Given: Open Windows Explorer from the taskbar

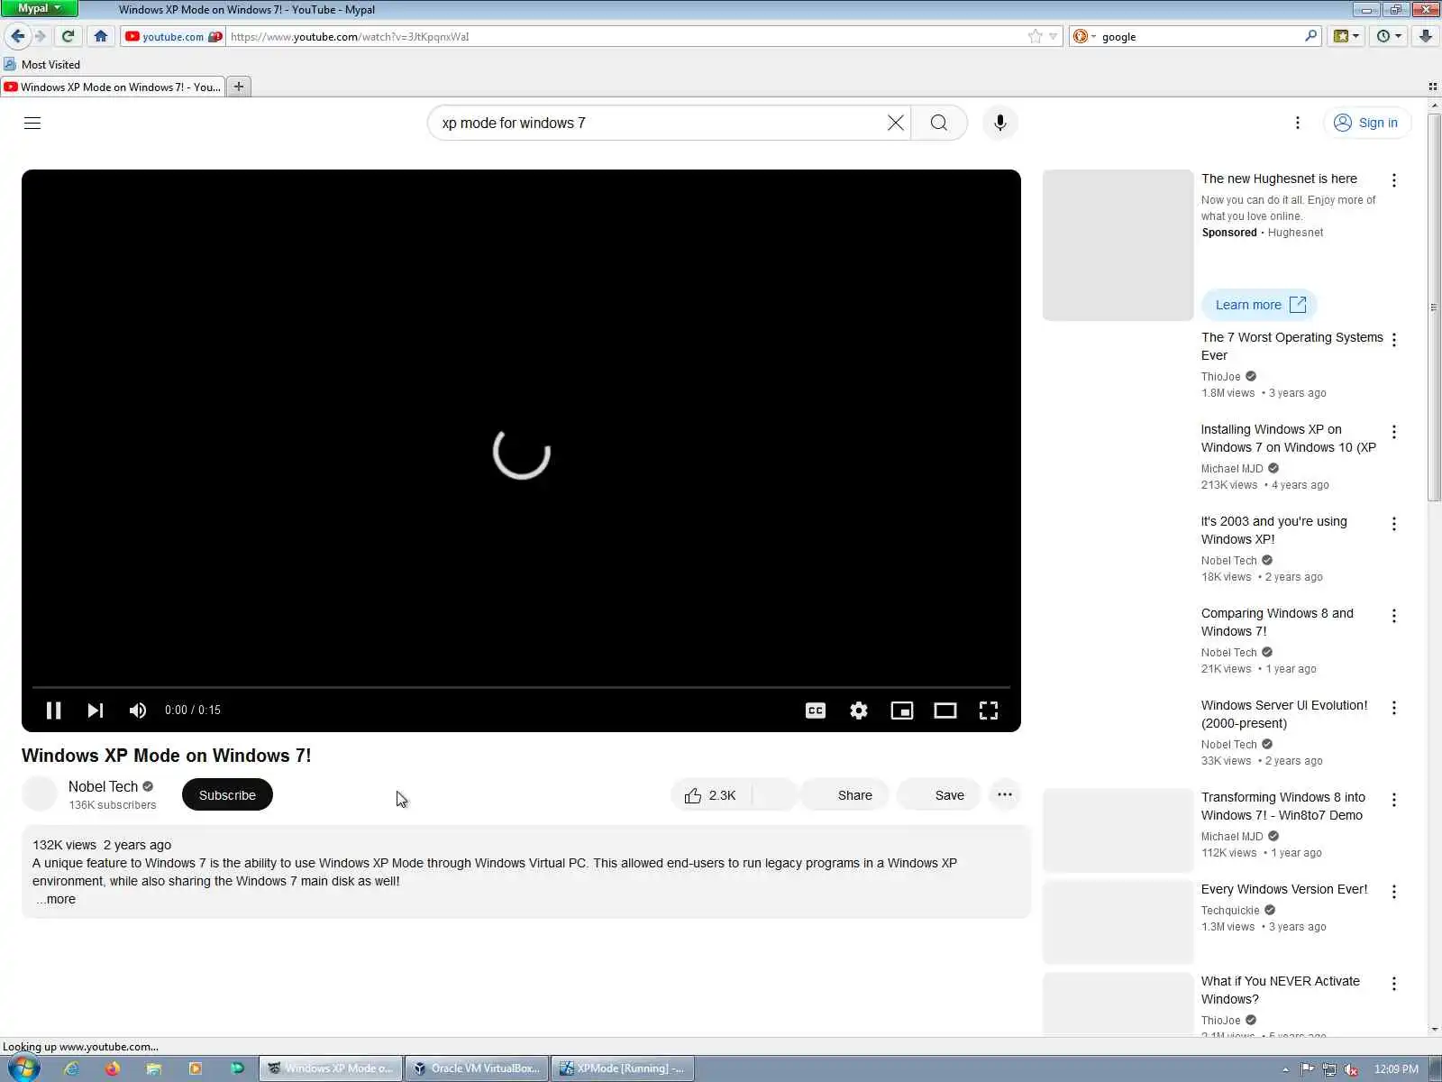Looking at the screenshot, I should click(x=153, y=1068).
